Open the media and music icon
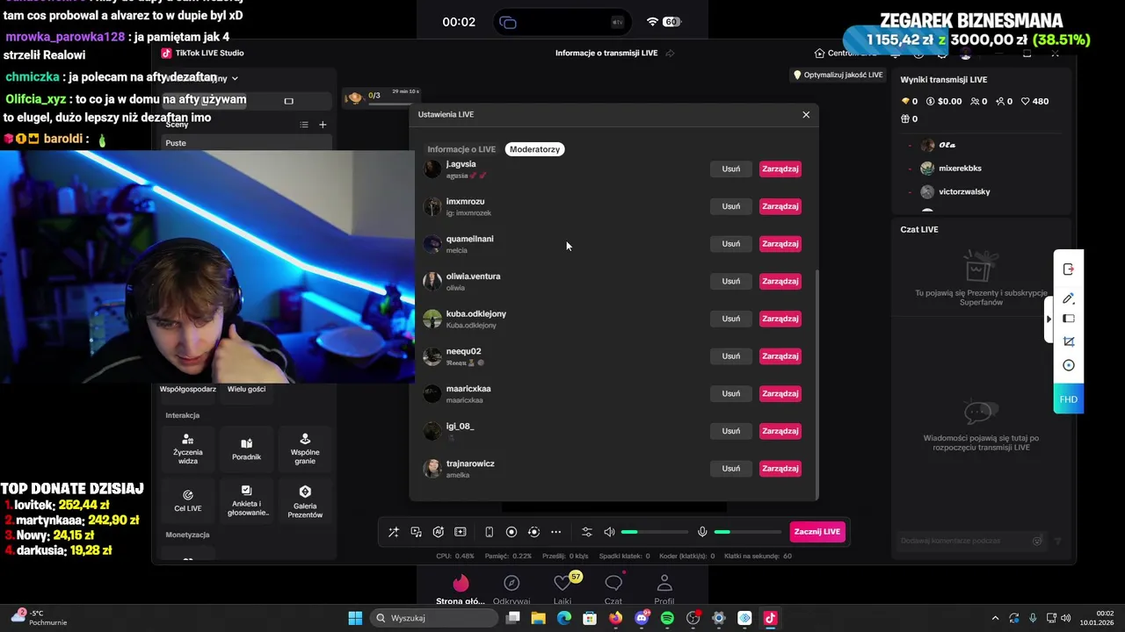The image size is (1125, 632). pyautogui.click(x=416, y=532)
